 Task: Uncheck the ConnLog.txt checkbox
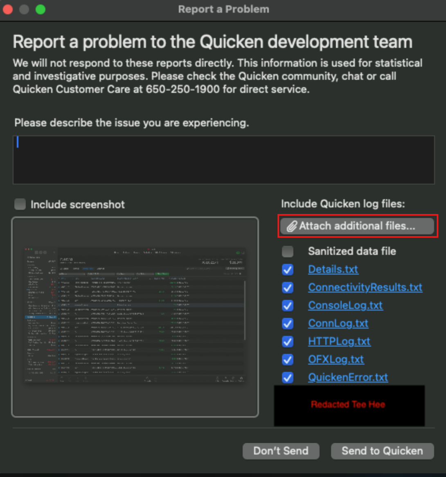click(x=288, y=323)
